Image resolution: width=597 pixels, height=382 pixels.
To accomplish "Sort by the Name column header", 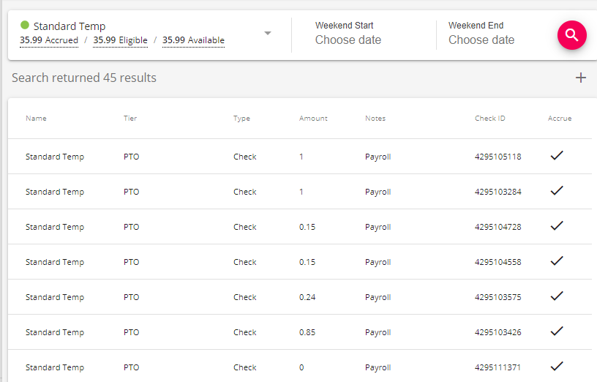I will tap(36, 119).
